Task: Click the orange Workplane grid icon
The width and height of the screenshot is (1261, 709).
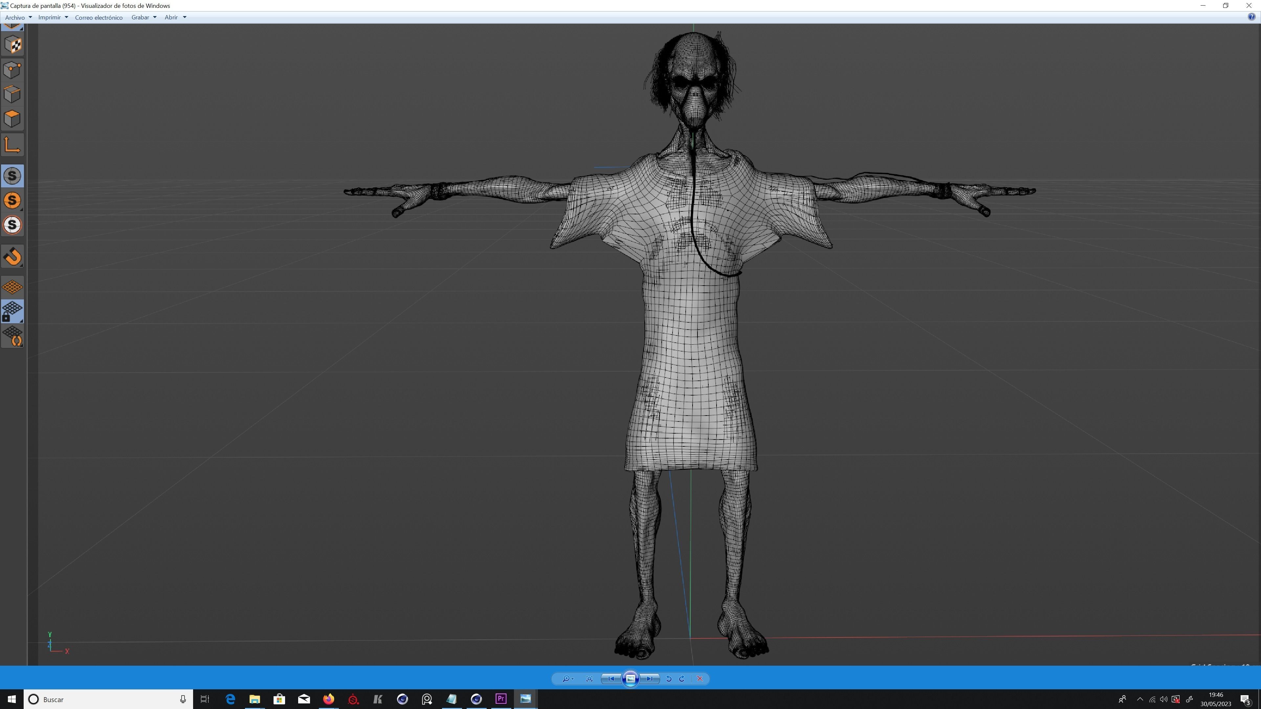Action: coord(12,287)
